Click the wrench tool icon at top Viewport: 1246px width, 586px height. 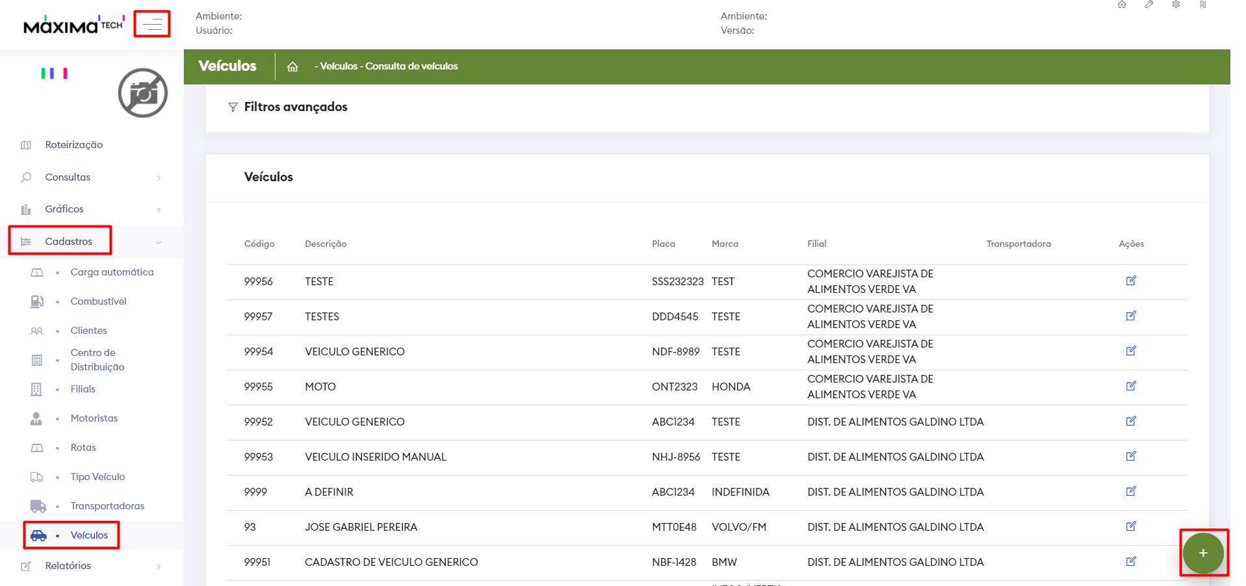pyautogui.click(x=1149, y=5)
